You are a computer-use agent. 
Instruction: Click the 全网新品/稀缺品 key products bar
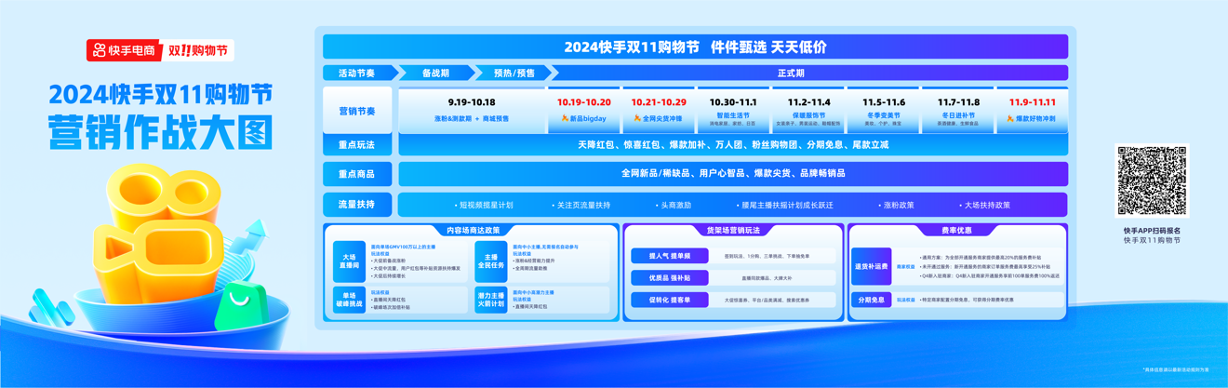[733, 174]
